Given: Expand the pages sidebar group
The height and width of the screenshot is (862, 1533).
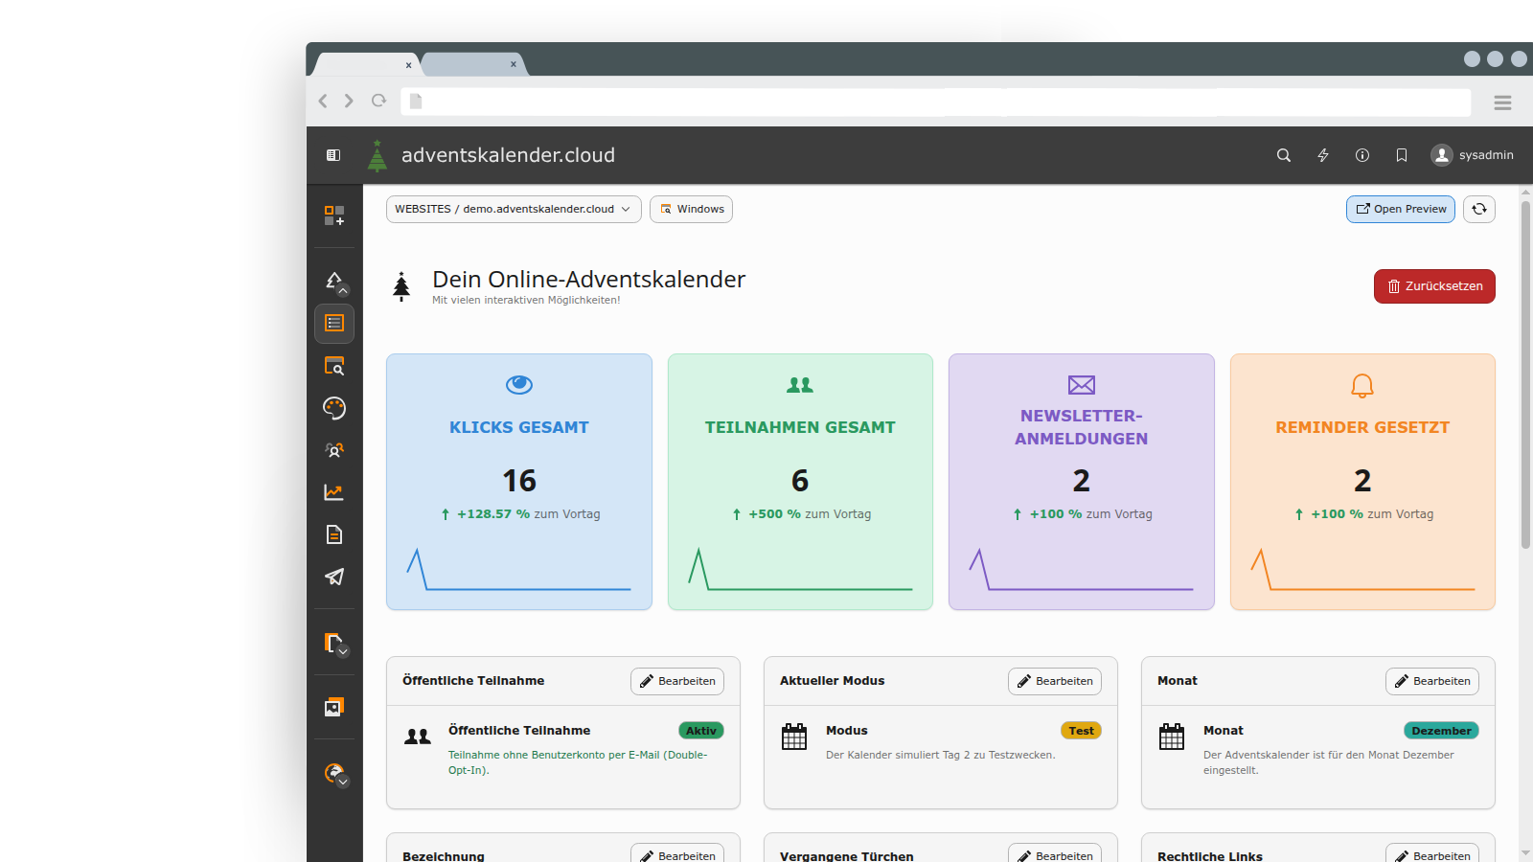Looking at the screenshot, I should tap(335, 645).
